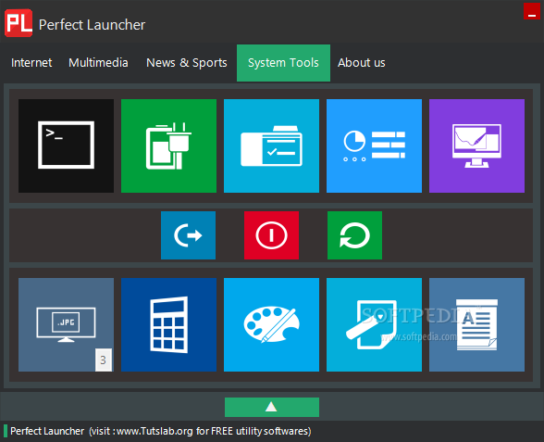The height and width of the screenshot is (442, 544).
Task: Click the number 3 badge on screenshot tile
Action: click(x=104, y=360)
